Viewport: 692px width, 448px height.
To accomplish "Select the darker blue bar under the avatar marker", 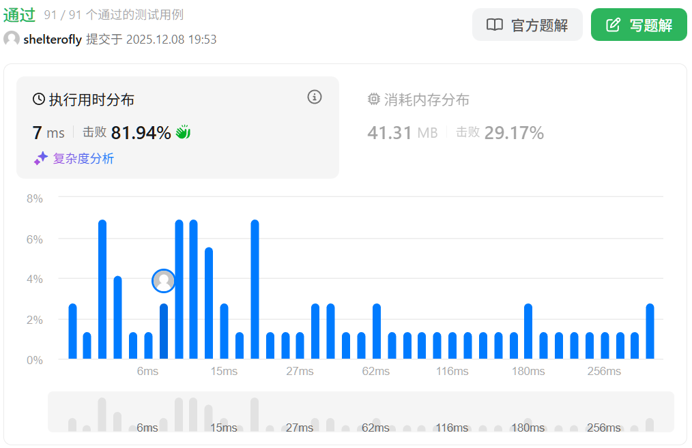I will (164, 331).
